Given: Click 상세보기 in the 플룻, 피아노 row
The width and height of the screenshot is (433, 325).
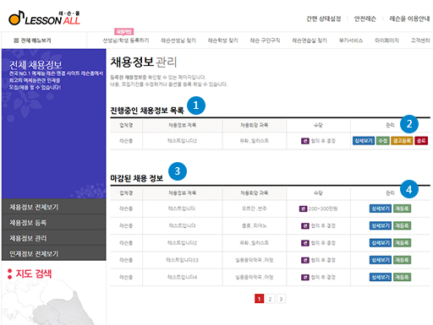Looking at the screenshot, I should (381, 225).
